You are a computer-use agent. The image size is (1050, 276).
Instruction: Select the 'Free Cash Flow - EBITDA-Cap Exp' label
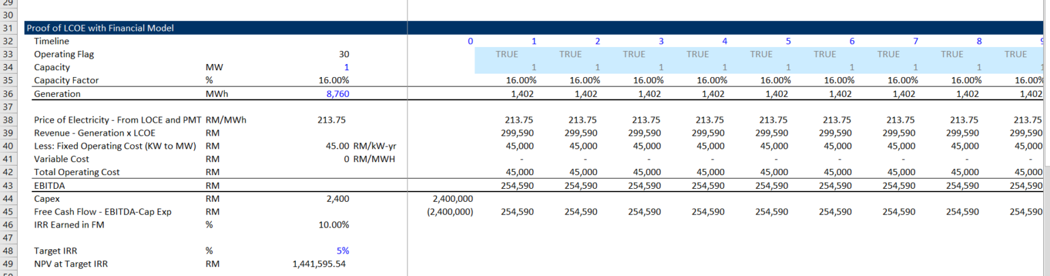click(x=103, y=212)
